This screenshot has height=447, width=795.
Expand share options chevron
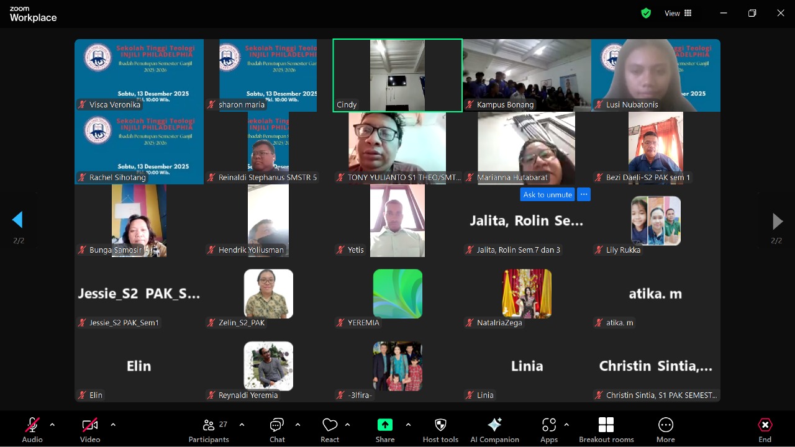coord(408,425)
